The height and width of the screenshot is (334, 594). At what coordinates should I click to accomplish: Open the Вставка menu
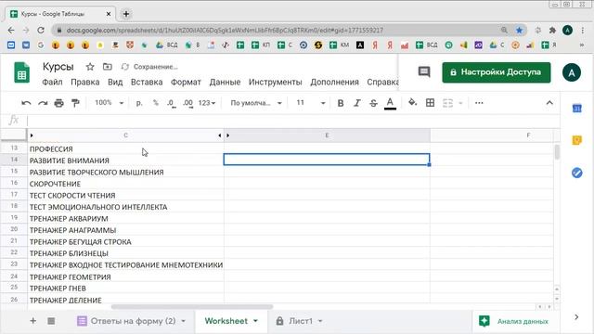[x=147, y=83]
